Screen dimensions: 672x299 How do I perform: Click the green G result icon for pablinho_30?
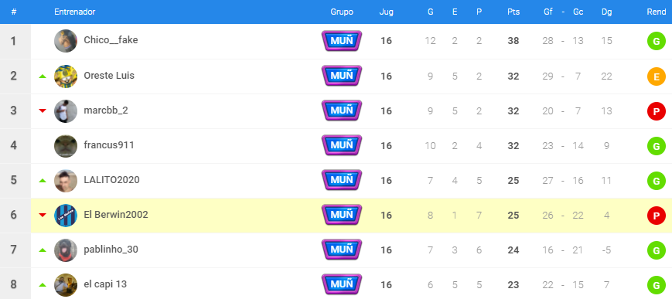click(x=656, y=250)
